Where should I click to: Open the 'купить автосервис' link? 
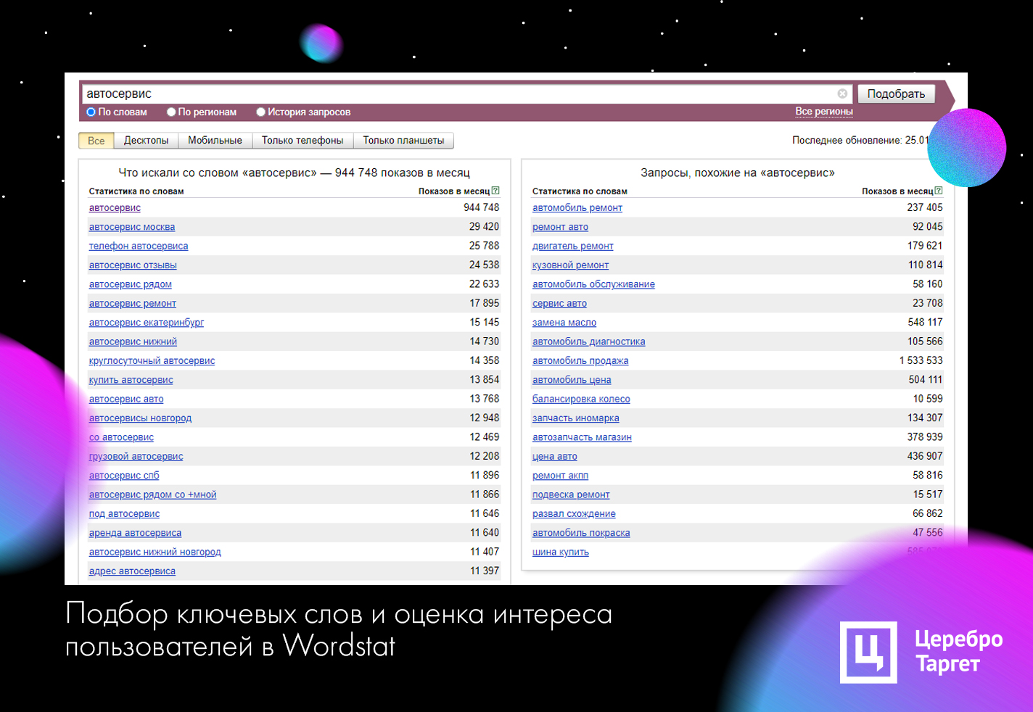pos(131,380)
